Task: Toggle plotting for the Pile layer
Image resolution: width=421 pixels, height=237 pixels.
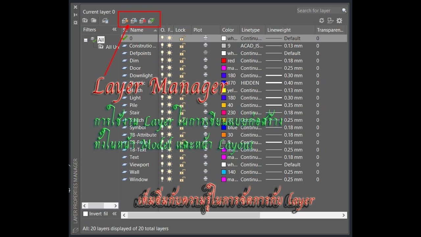Action: point(206,105)
